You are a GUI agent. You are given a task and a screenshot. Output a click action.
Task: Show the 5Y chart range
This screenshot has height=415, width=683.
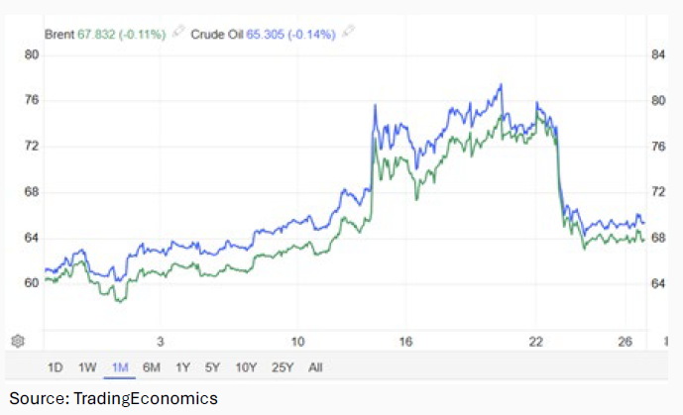pyautogui.click(x=212, y=367)
